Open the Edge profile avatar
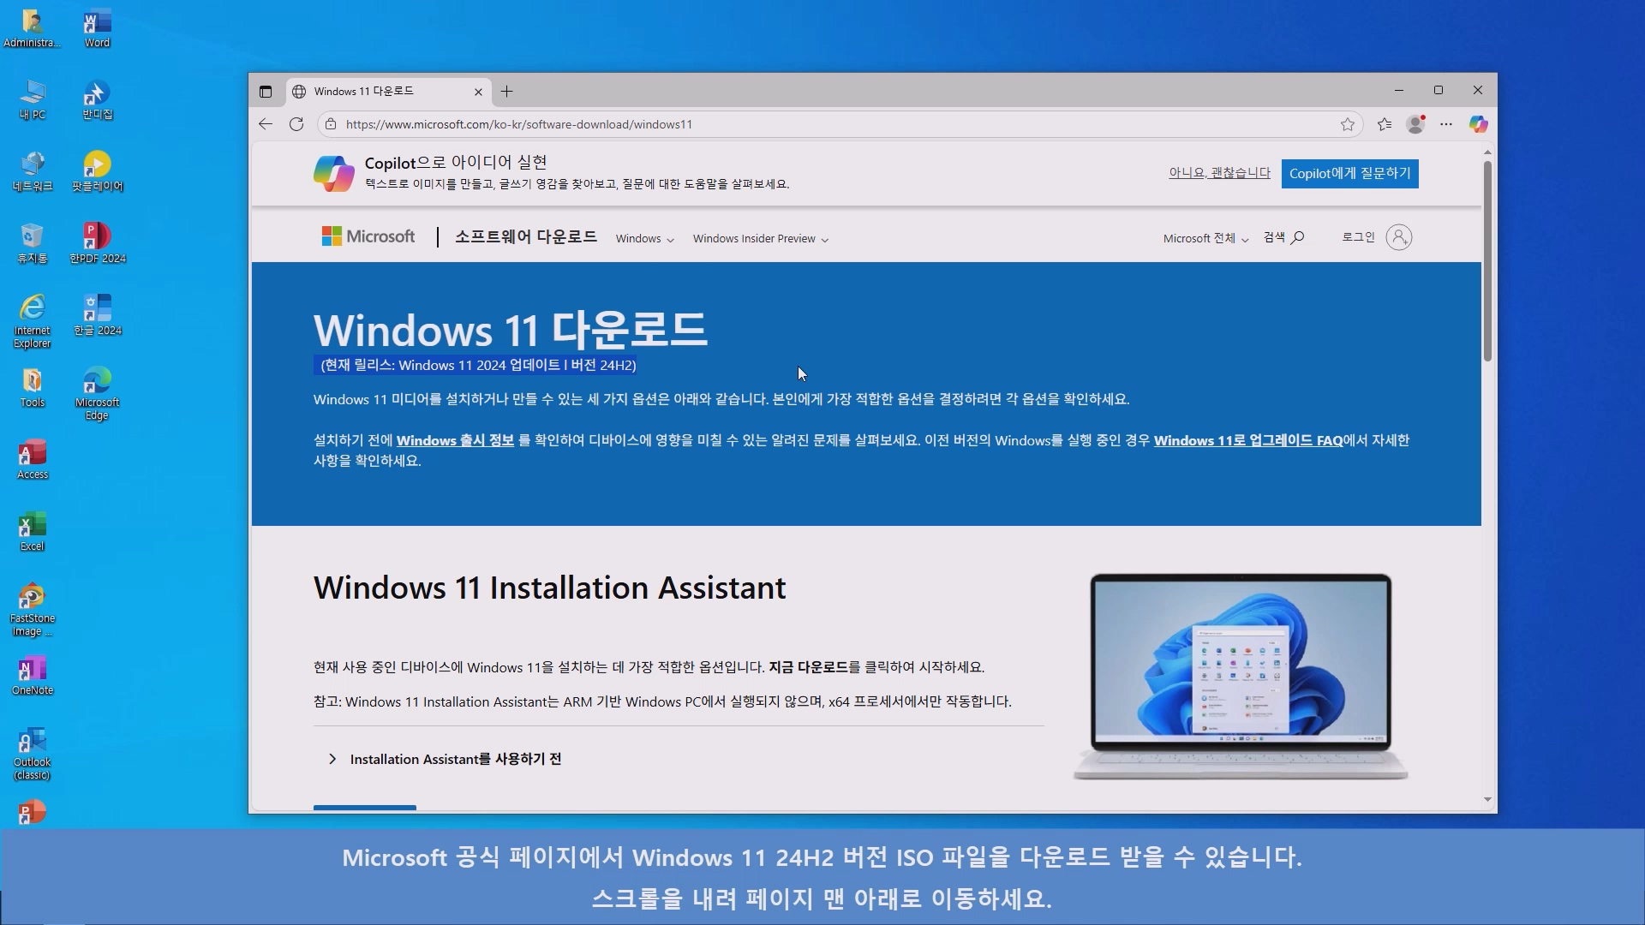This screenshot has height=925, width=1645. (x=1415, y=124)
